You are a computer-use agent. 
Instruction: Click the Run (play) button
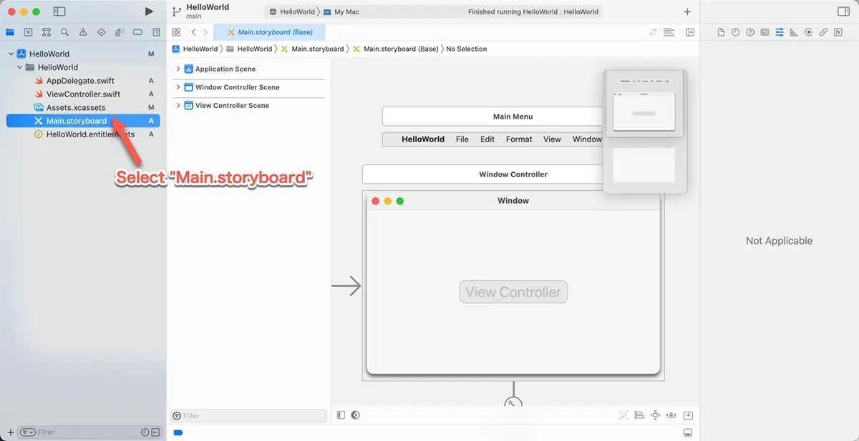pyautogui.click(x=149, y=11)
